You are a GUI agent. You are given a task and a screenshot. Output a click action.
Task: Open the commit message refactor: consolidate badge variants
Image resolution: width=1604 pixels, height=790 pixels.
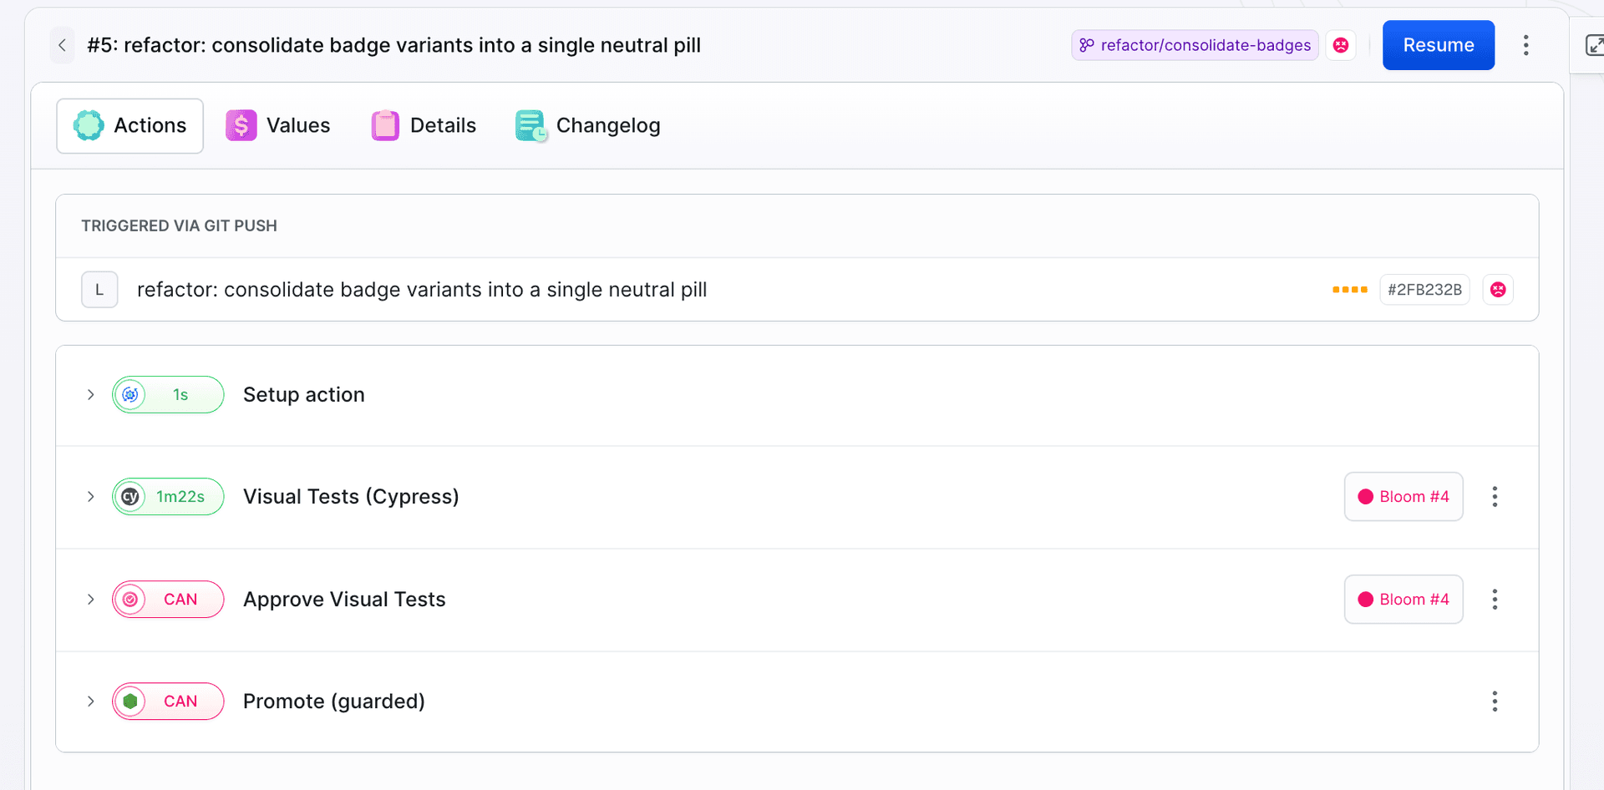click(x=422, y=290)
